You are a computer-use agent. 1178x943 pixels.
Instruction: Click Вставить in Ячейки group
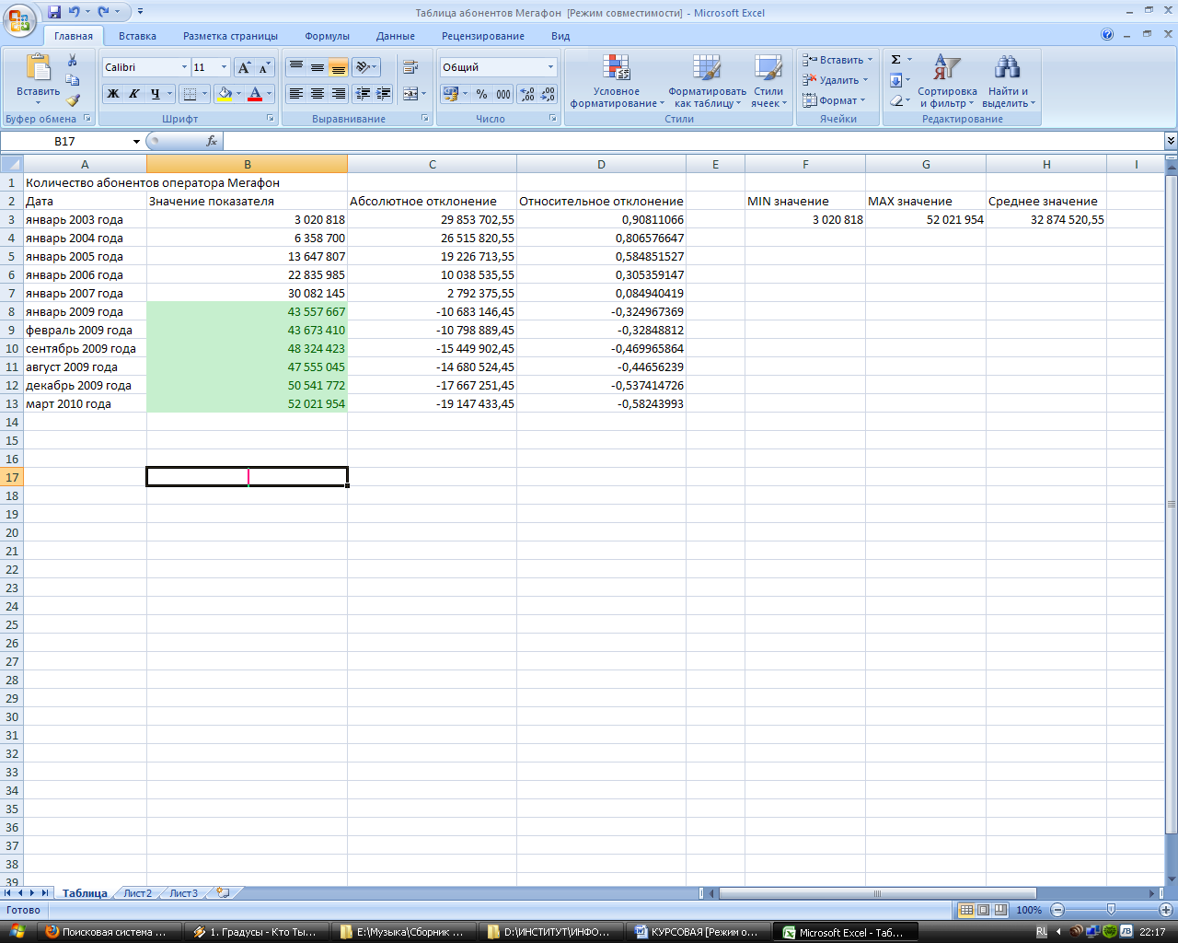click(x=837, y=60)
